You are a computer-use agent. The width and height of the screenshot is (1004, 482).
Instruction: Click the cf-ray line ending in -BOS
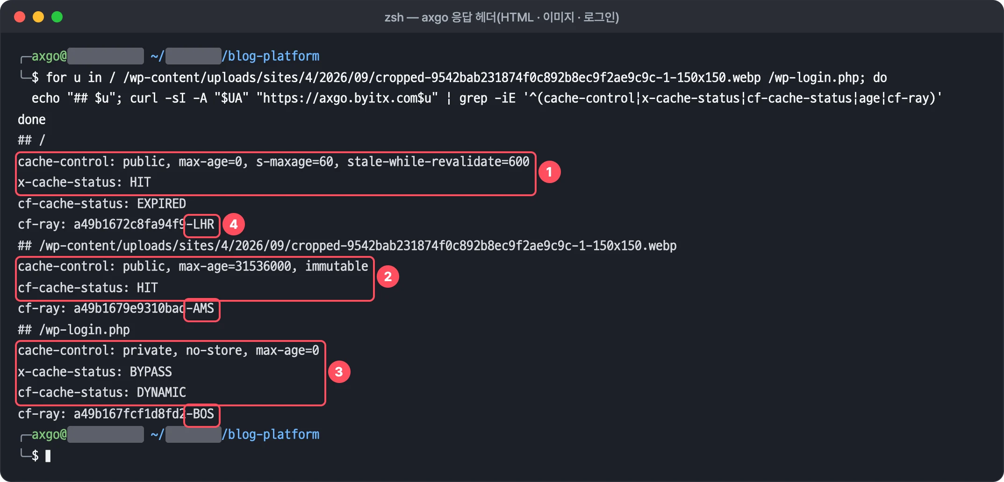[x=116, y=414]
